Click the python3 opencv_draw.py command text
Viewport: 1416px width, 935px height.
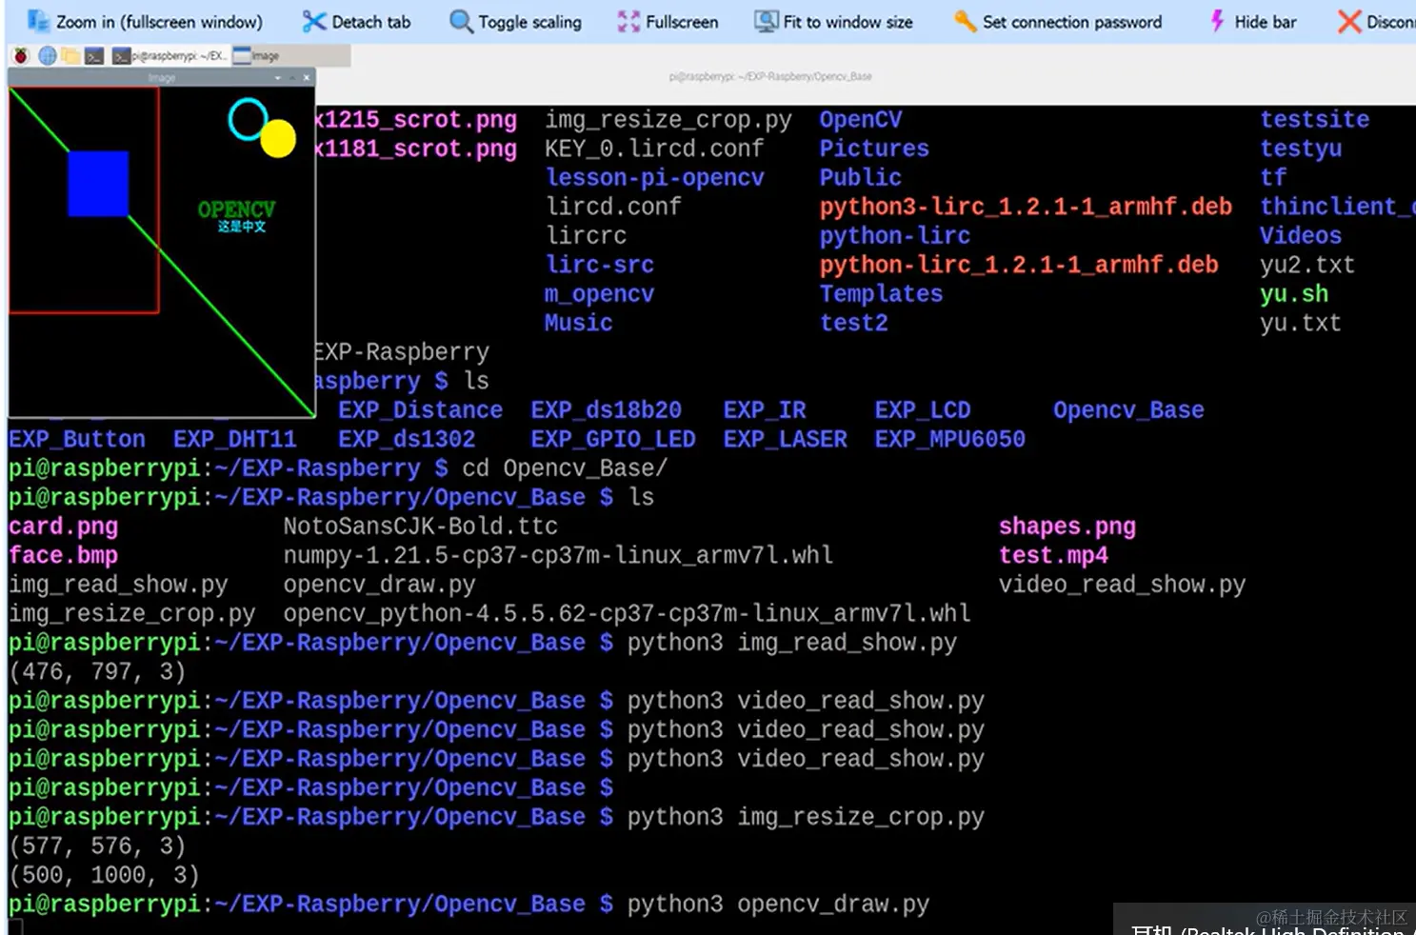778,904
